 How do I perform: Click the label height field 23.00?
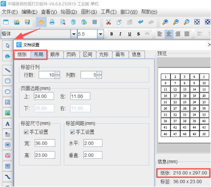pyautogui.click(x=45, y=155)
